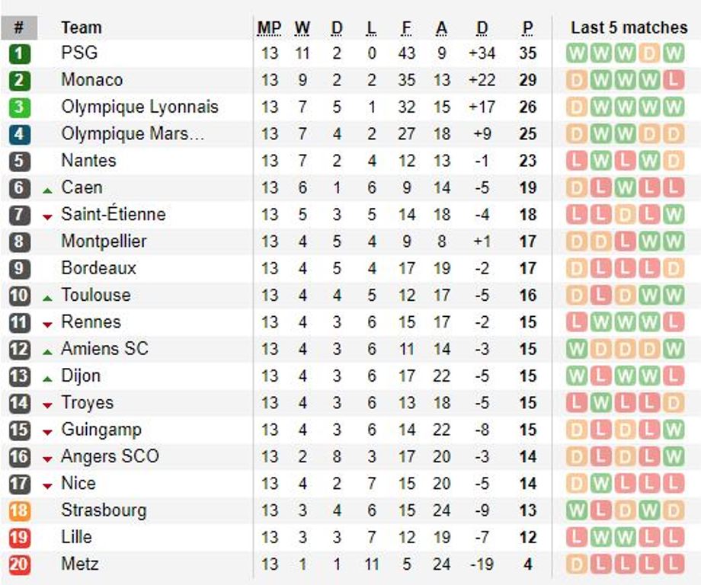This screenshot has width=701, height=585.
Task: Click Metz's red rank 20 badge
Action: click(x=19, y=564)
